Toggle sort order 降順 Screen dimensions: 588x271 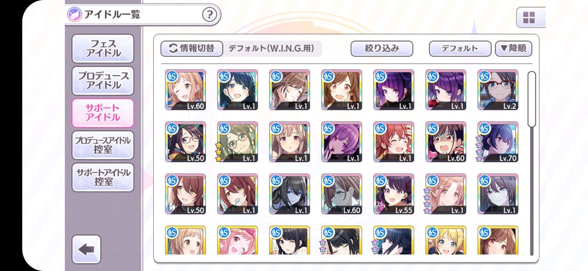[513, 49]
